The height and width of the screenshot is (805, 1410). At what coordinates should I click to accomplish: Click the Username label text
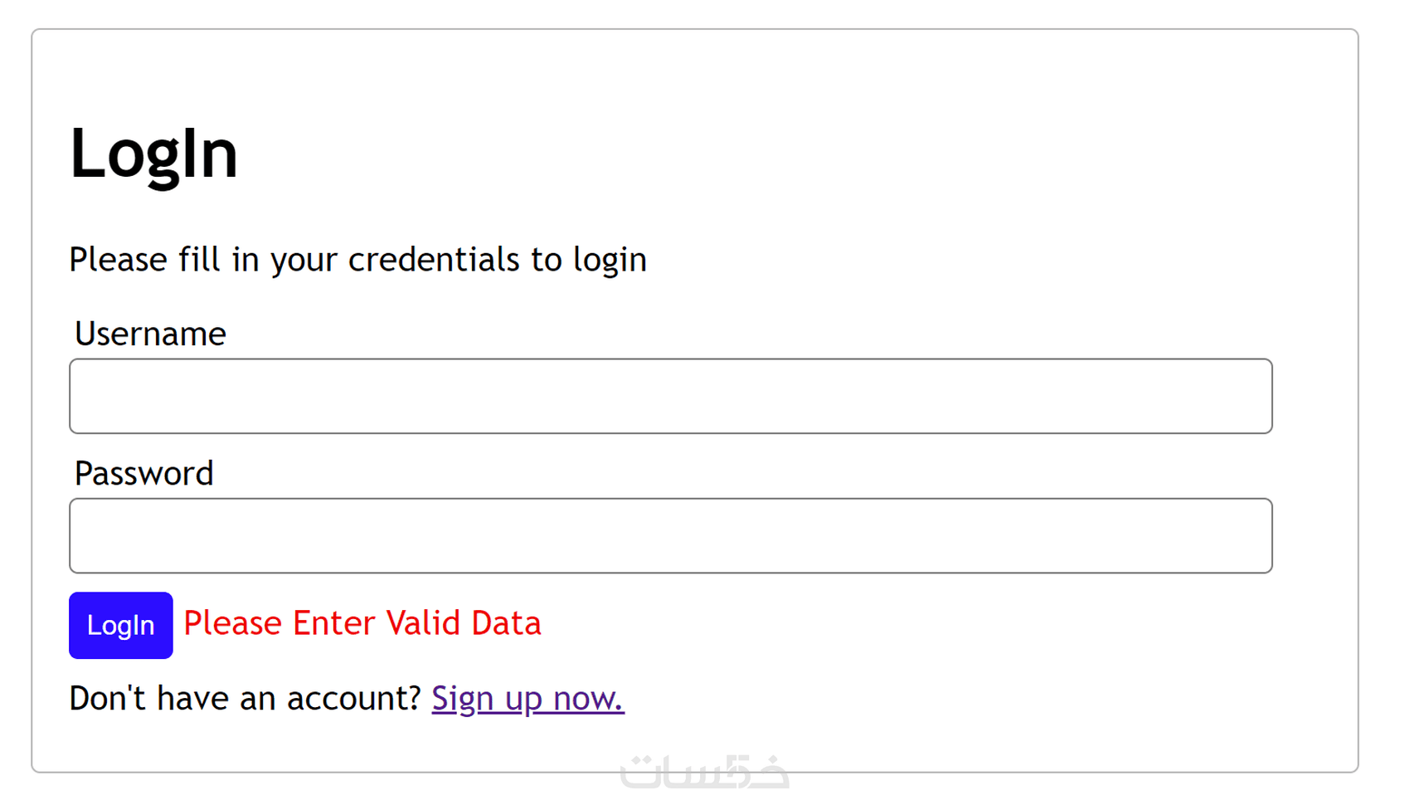[150, 334]
